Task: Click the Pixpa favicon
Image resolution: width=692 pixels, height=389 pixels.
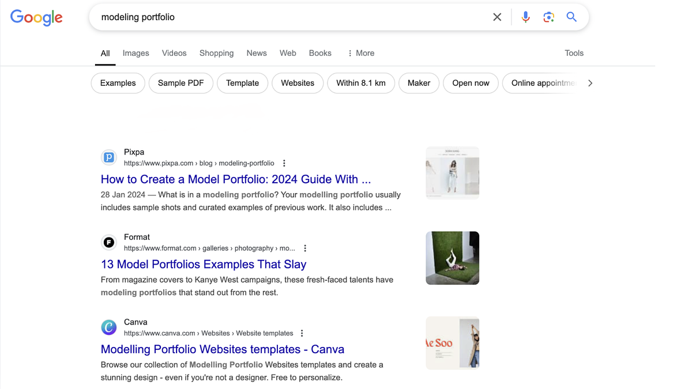Action: [x=109, y=157]
